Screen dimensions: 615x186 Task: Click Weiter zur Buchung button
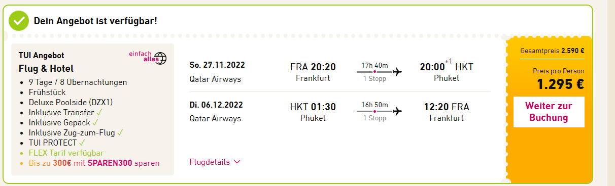549,112
